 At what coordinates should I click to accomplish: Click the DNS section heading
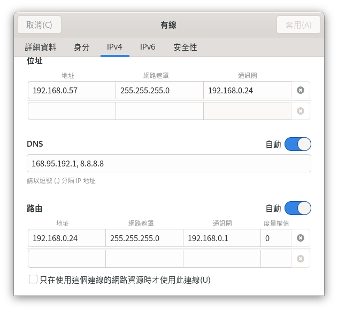35,143
